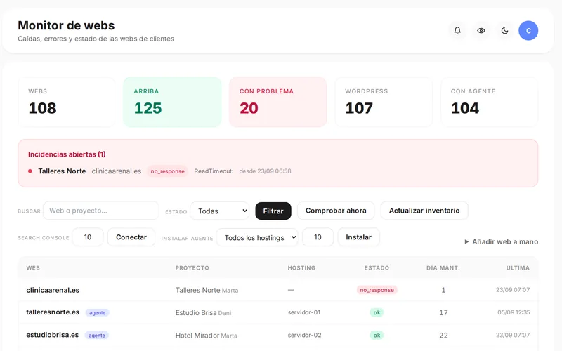The image size is (562, 351).
Task: Click the Instalar button
Action: pos(358,237)
